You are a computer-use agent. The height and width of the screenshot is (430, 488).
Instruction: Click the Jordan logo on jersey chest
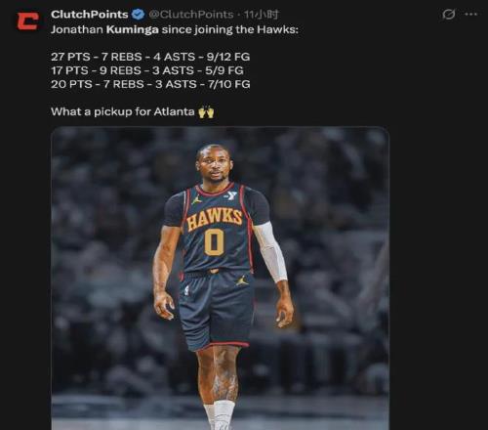[x=196, y=199]
